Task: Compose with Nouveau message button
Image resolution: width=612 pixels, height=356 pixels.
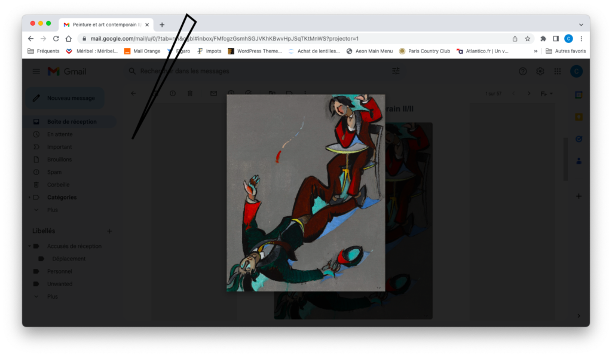Action: (65, 98)
